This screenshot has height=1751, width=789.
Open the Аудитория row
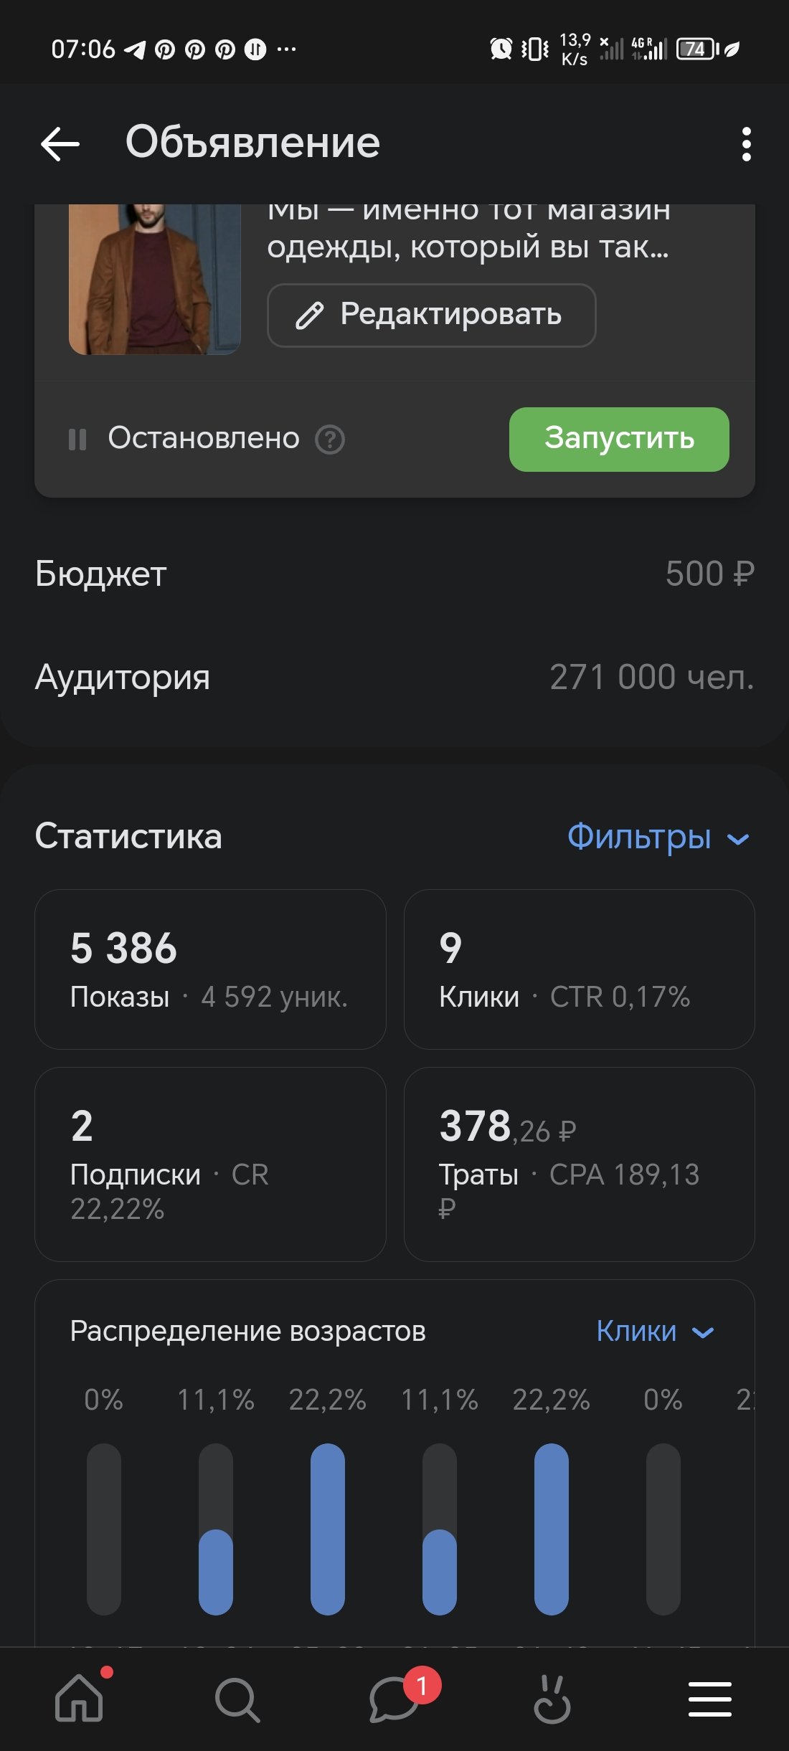coord(394,677)
